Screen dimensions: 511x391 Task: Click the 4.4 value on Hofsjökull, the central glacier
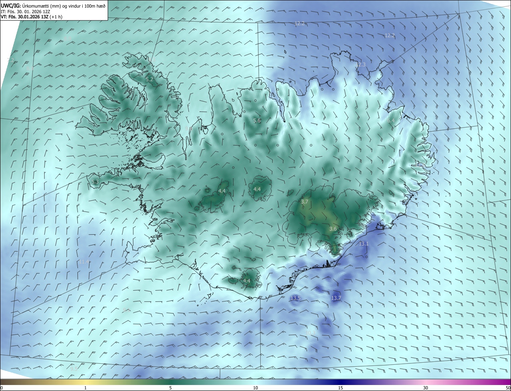tap(257, 189)
